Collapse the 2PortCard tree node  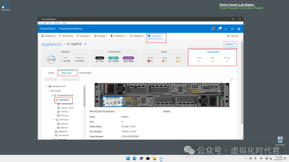tap(54, 120)
